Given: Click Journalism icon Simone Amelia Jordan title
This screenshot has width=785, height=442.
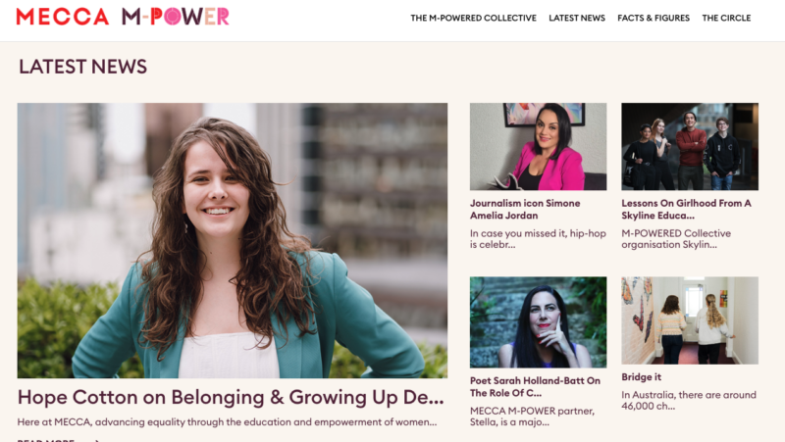Looking at the screenshot, I should [525, 210].
